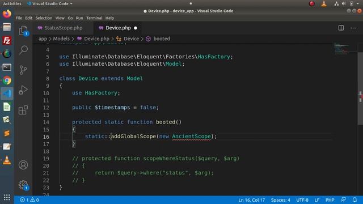Launch FileZilla from the dock
The height and width of the screenshot is (204, 363).
click(x=7, y=41)
